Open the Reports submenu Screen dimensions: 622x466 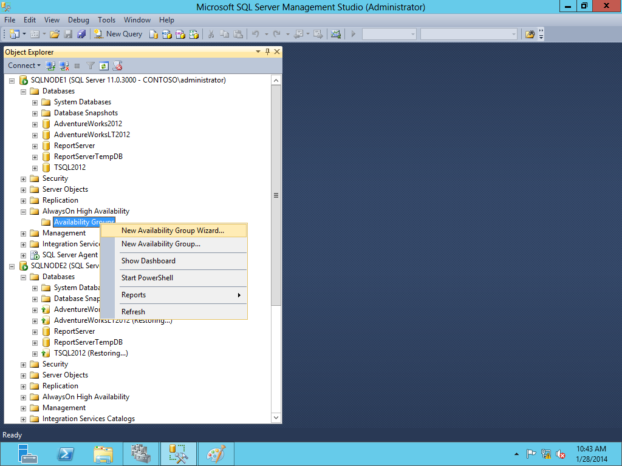[174, 295]
